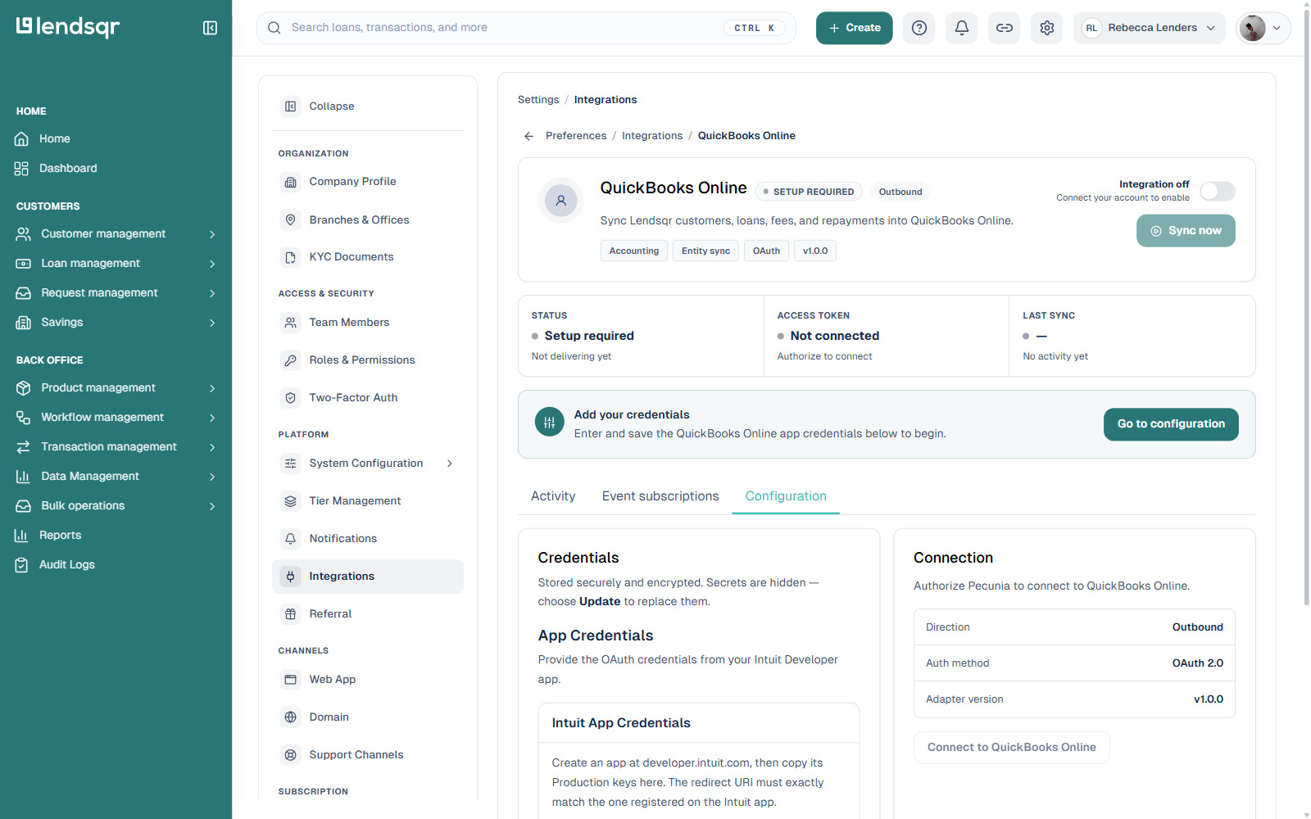
Task: Click the link chain icon in header
Action: [1005, 28]
